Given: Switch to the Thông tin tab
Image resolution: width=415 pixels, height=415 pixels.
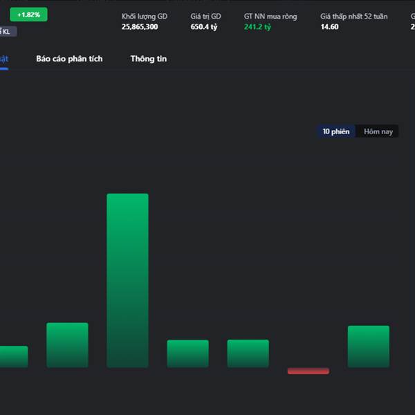Looking at the screenshot, I should 149,59.
